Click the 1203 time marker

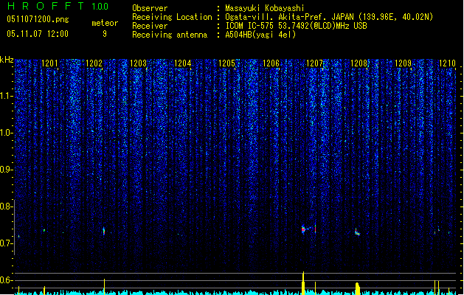point(138,63)
